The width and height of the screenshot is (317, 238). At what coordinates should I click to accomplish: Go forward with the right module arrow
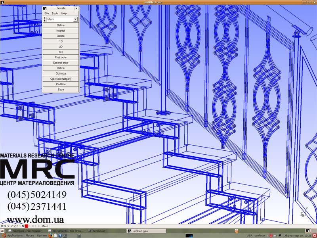coord(45,21)
